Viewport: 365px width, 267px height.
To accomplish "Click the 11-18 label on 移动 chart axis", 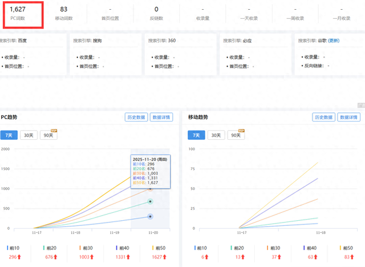I will 321,233.
